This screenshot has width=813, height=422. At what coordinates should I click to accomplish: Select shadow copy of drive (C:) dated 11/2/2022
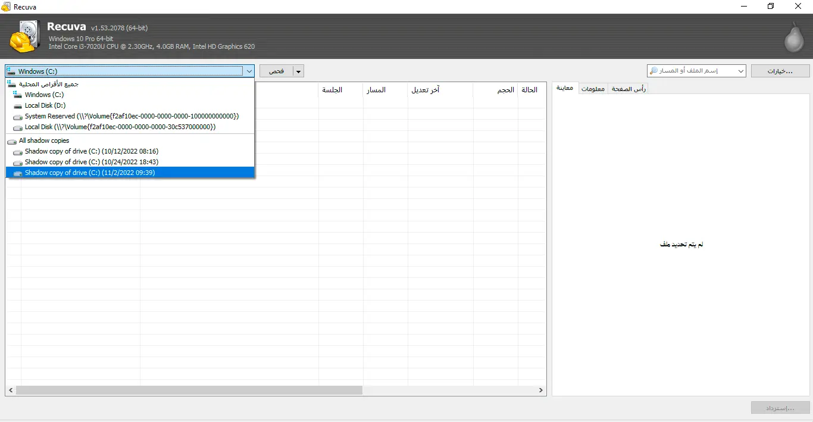pyautogui.click(x=89, y=173)
